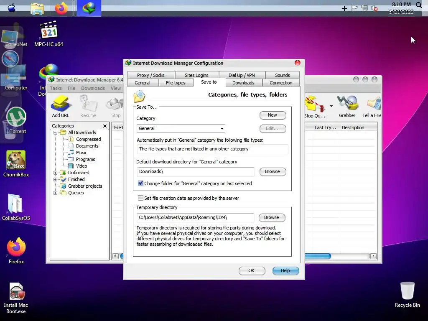Switch to the Sites Logins tab

point(196,75)
